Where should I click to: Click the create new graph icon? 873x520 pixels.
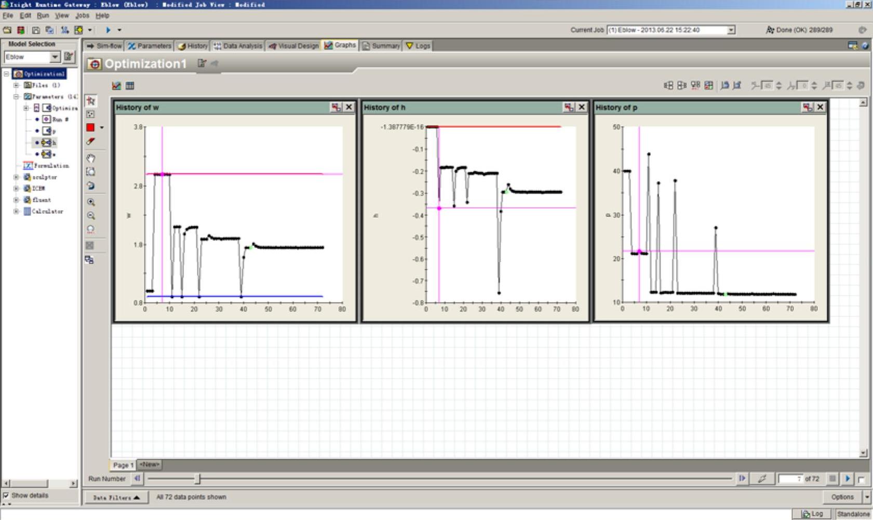(116, 86)
